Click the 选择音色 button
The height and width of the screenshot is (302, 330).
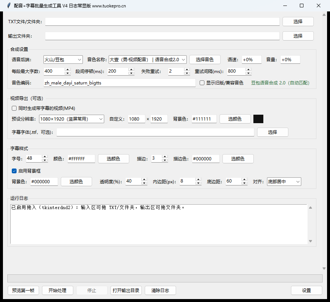(205, 60)
